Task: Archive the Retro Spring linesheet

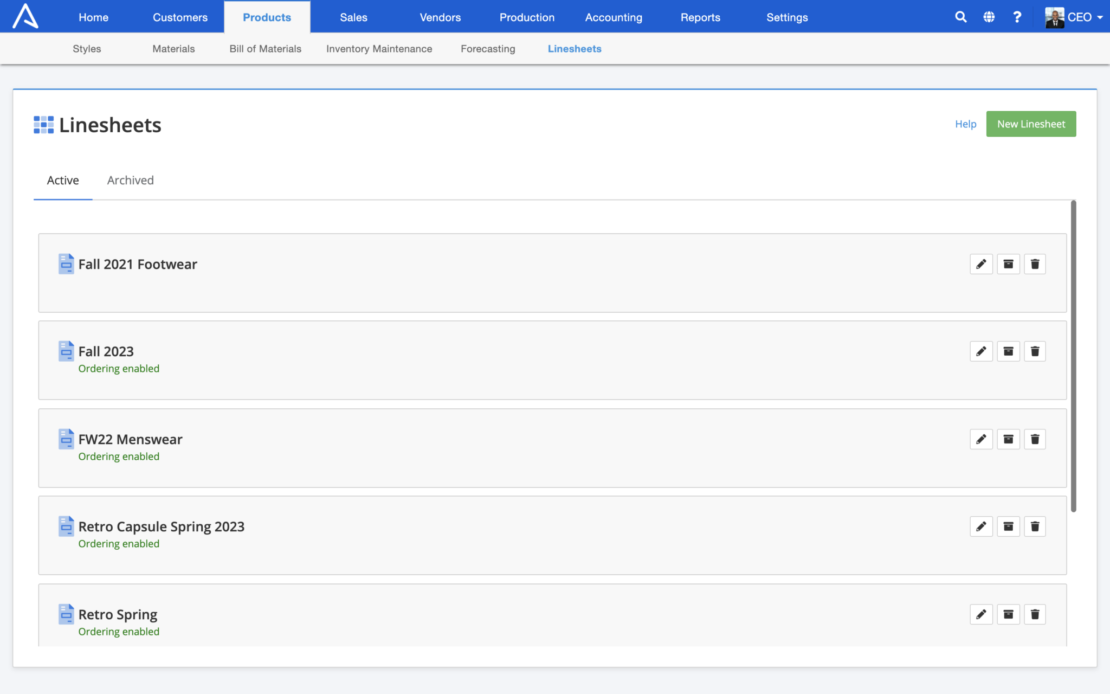Action: 1008,614
